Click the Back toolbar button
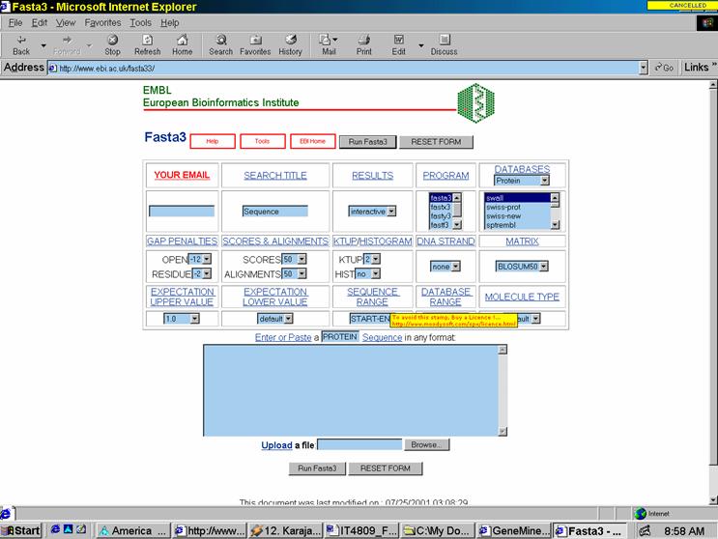Viewport: 718px width, 539px height. (21, 44)
